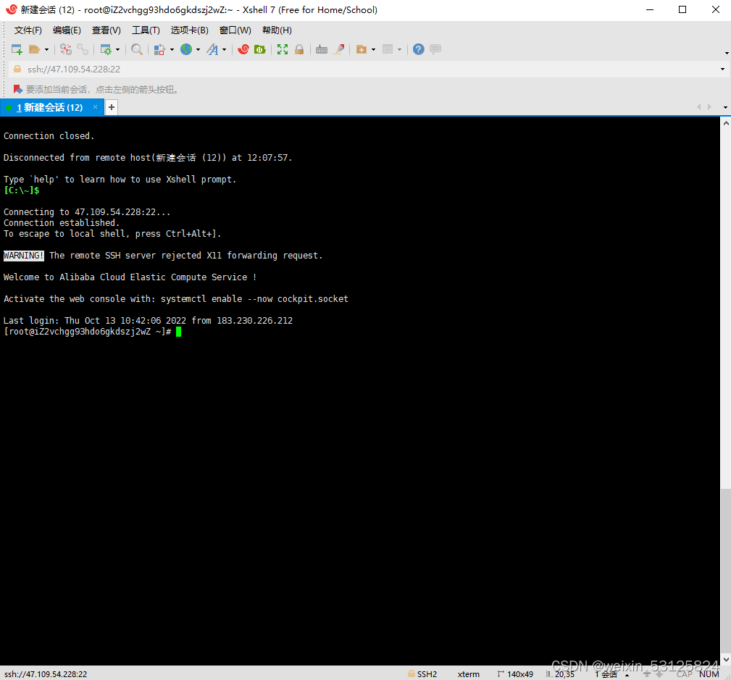Click the Xshell app icon in title bar

[11, 9]
